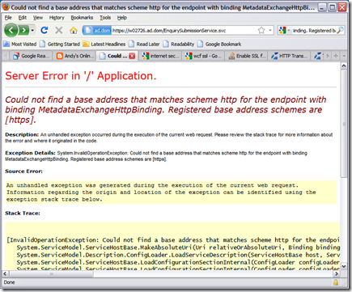Switch to the 'HTTP Trans...' tab
The height and width of the screenshot is (292, 352).
pos(290,56)
